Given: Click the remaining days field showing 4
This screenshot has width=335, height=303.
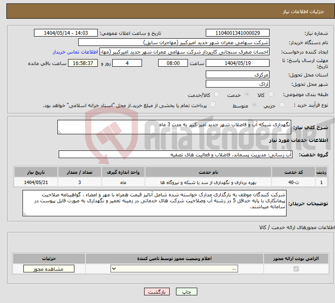Looking at the screenshot, I should pos(127,63).
